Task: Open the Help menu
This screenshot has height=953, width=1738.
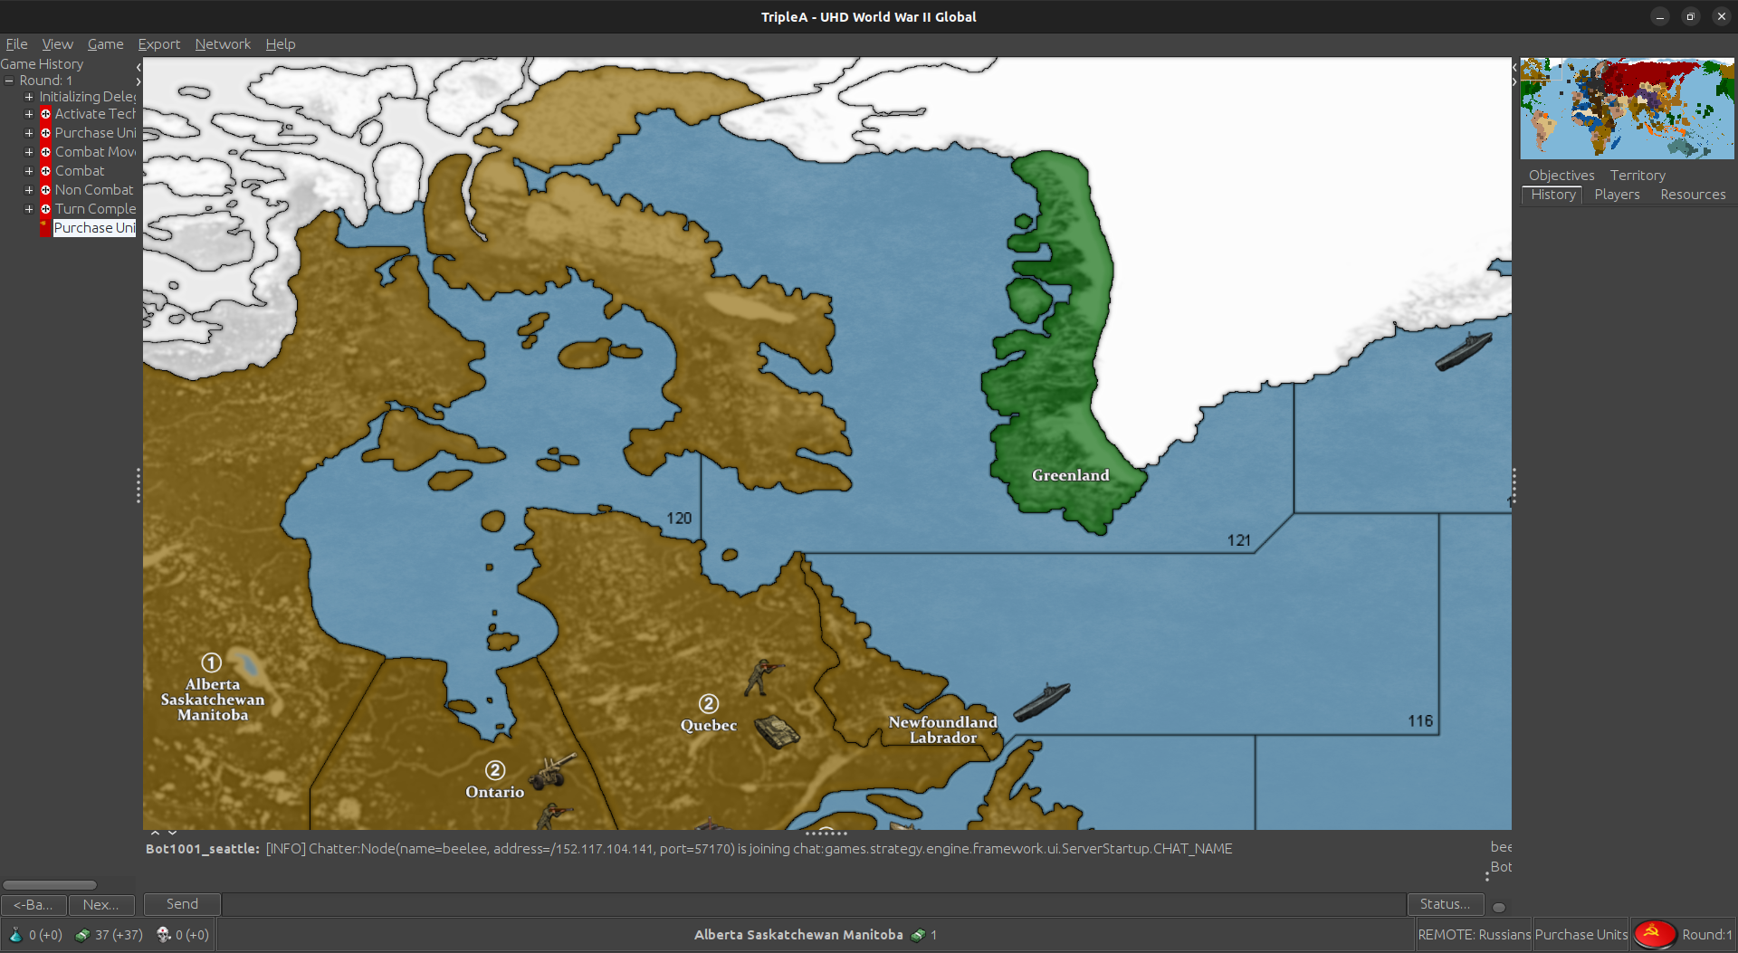Action: [280, 43]
